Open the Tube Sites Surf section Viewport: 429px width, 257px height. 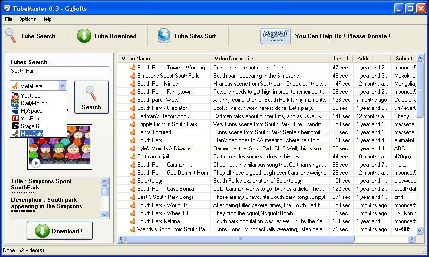(187, 36)
